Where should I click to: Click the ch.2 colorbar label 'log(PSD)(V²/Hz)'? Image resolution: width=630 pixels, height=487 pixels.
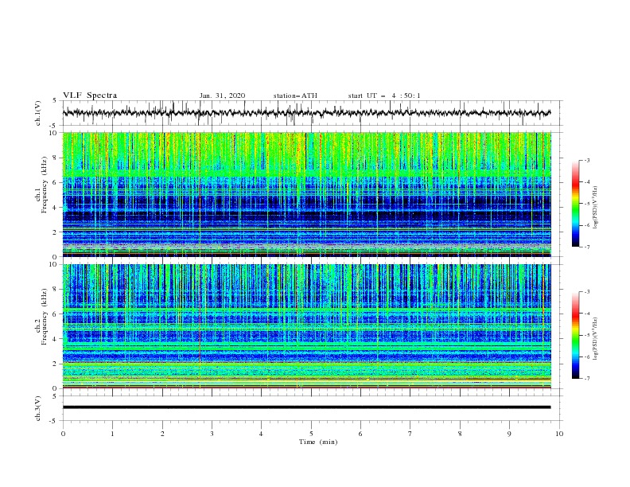(x=596, y=339)
